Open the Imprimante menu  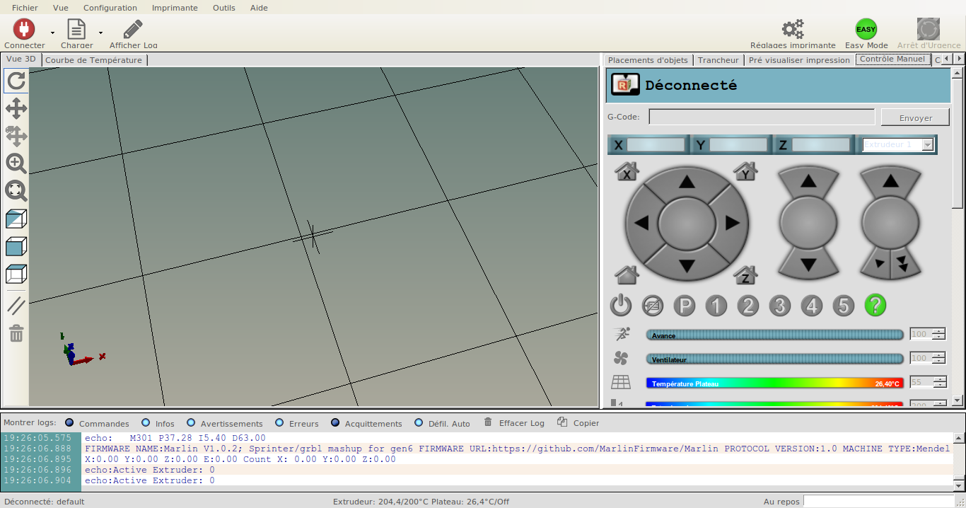174,8
